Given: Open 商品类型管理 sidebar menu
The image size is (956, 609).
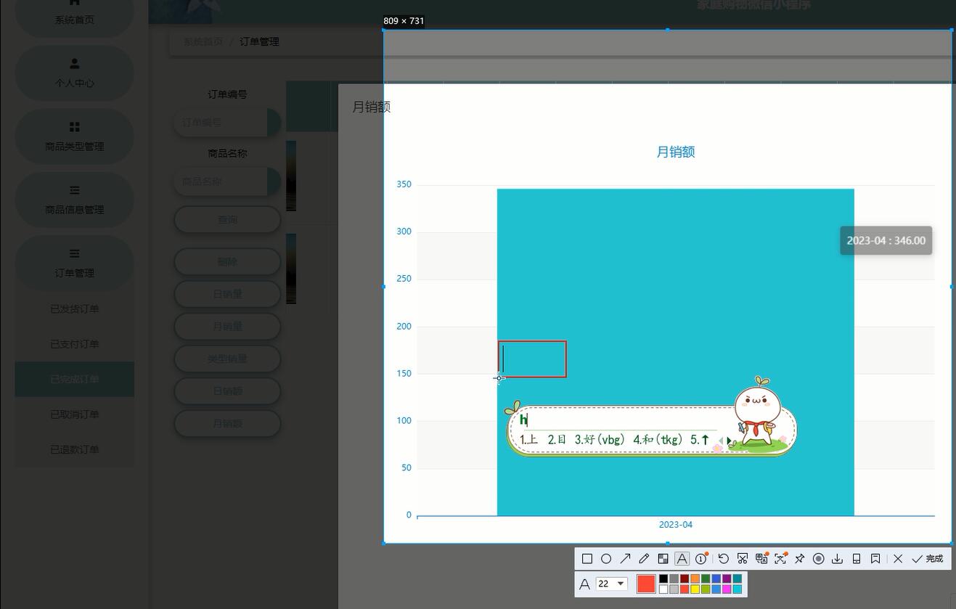Looking at the screenshot, I should point(74,137).
